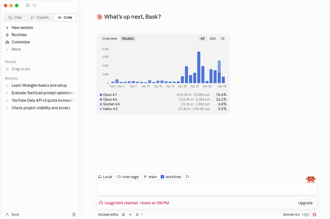Select the 30d time range
The height and width of the screenshot is (219, 330).
[212, 39]
